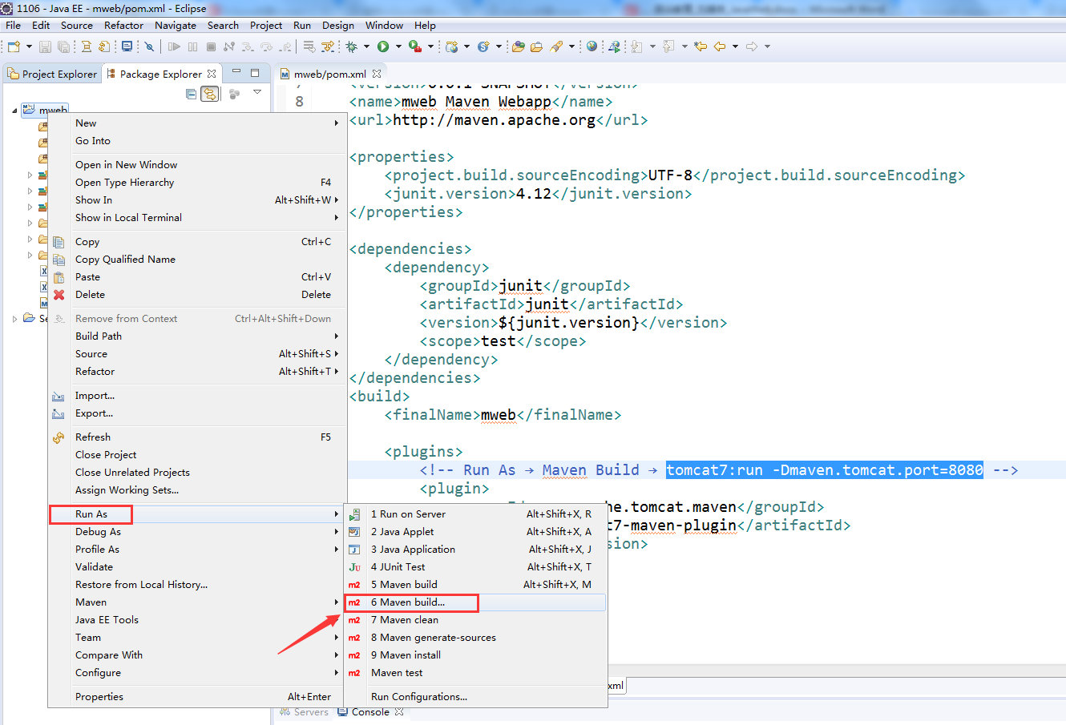Click the Open Web Browser globe icon
Screen dimensions: 1066x725
click(x=592, y=46)
